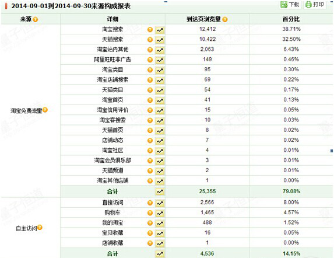
Task: Open trend chart for 宝贝收藏 row
Action: coord(160,233)
